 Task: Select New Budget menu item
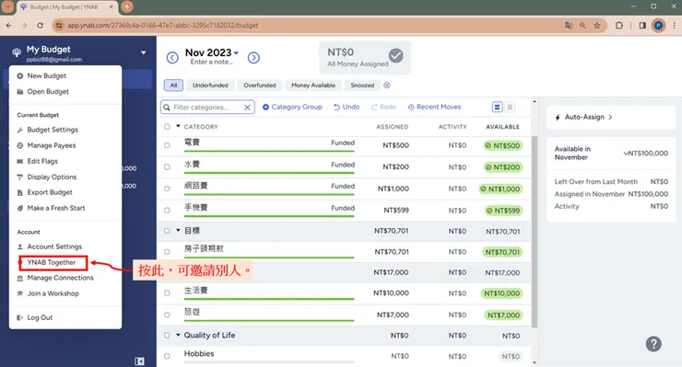pos(46,75)
